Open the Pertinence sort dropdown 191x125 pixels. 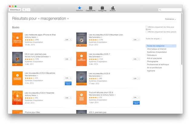(x=170, y=19)
